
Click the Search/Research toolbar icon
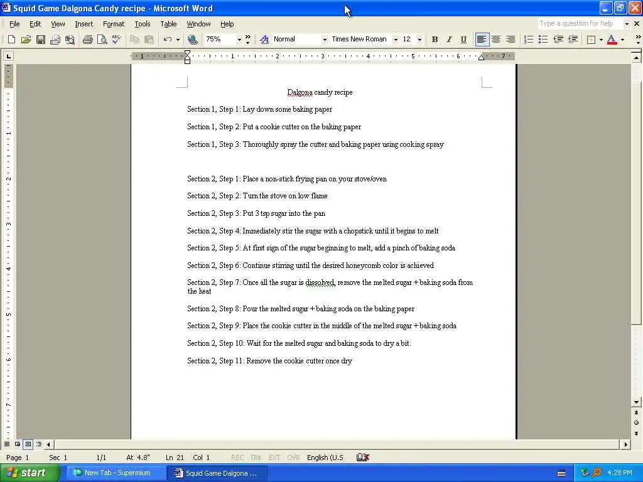(x=70, y=40)
